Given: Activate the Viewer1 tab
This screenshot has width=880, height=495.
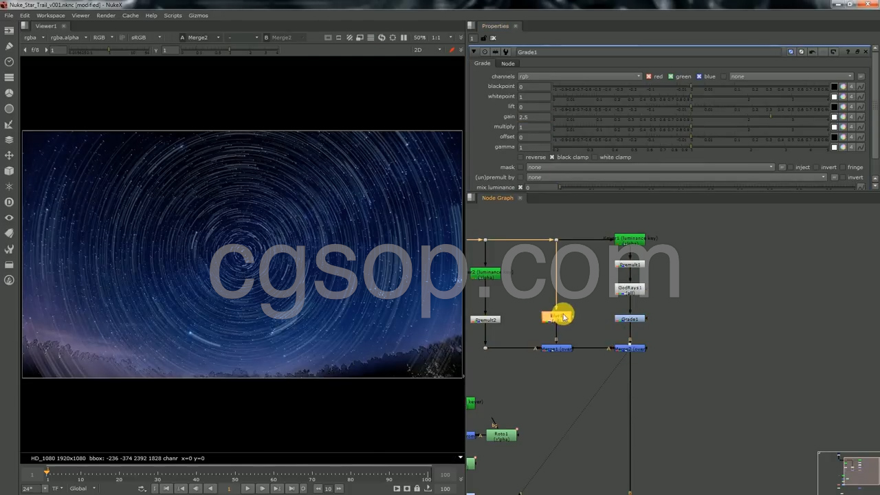Looking at the screenshot, I should [46, 26].
